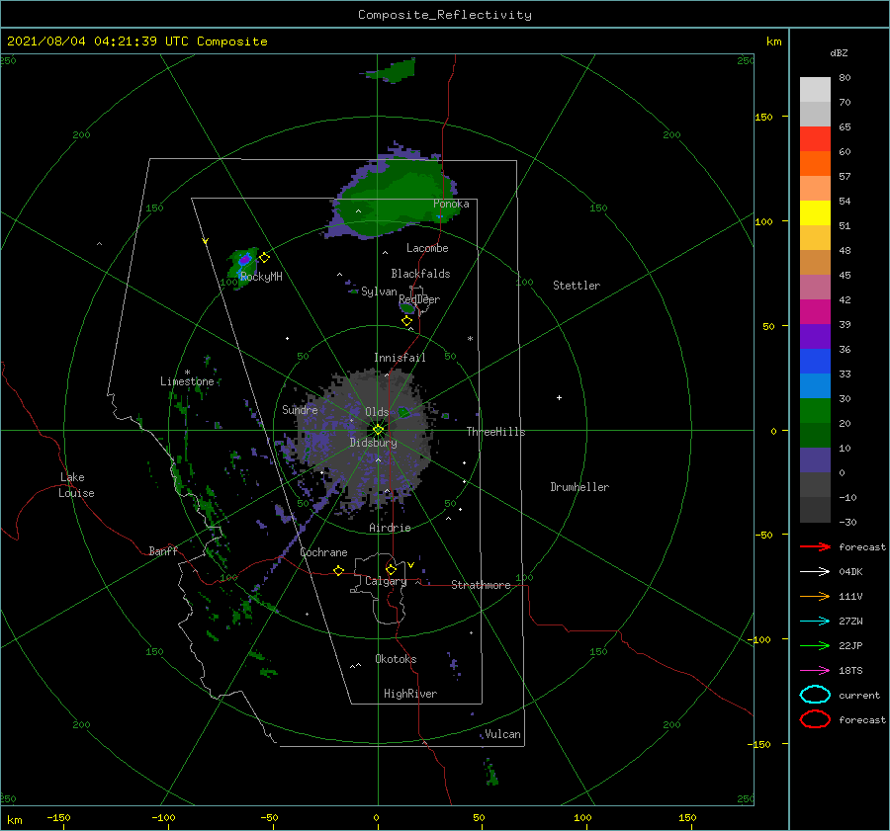Click yellow diamond marker below RedDeer

(x=406, y=321)
